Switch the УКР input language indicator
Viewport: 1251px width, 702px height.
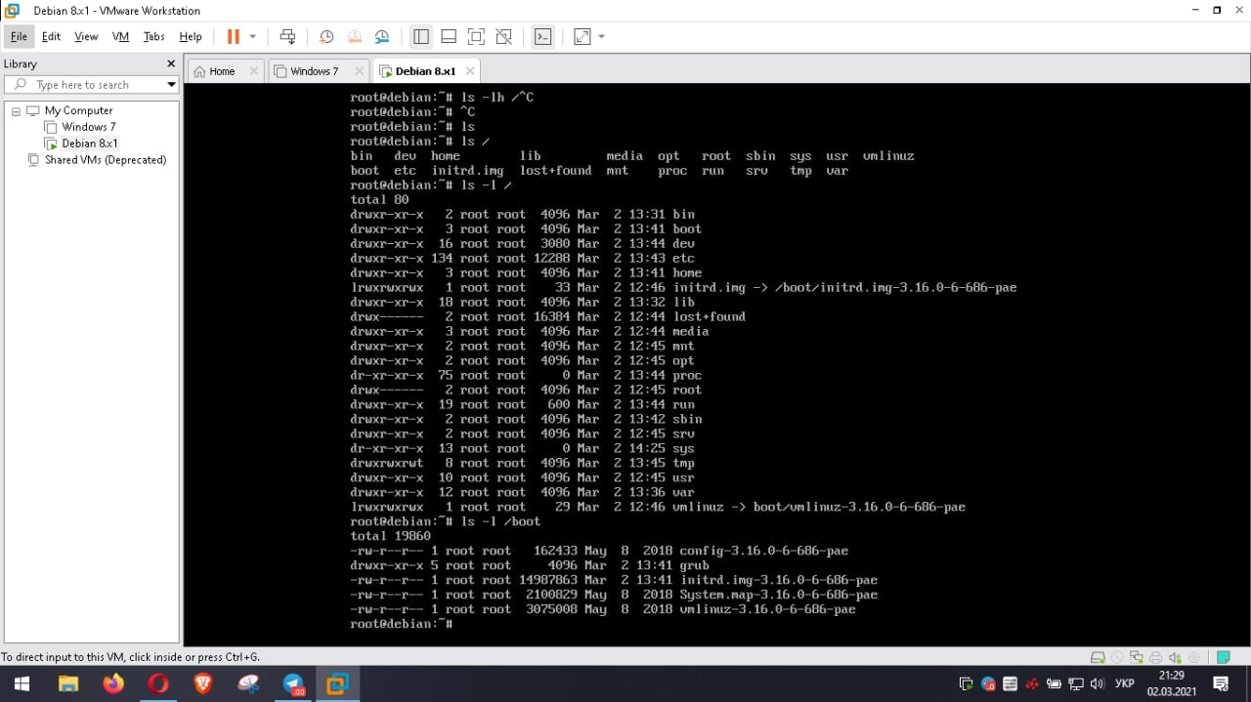(1125, 683)
